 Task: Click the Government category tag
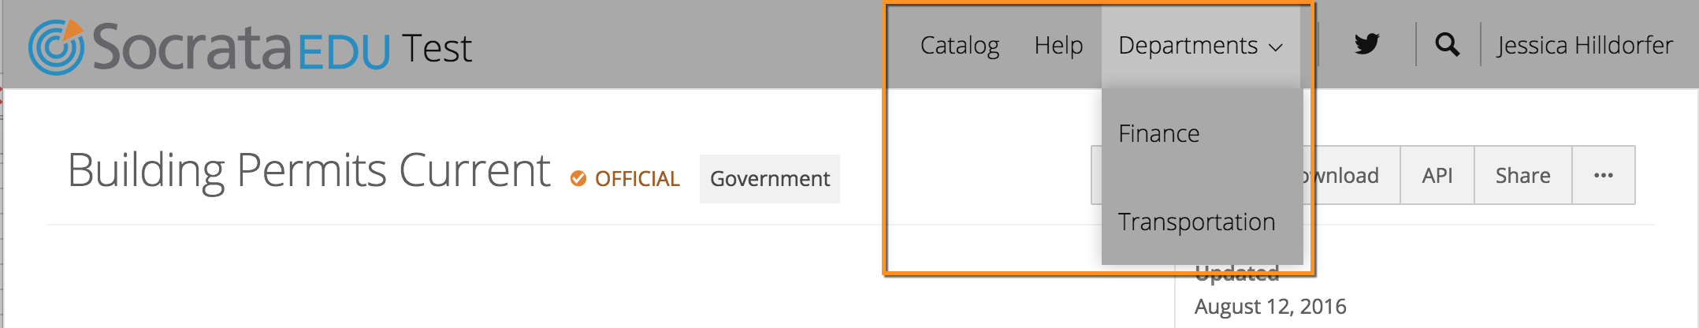pos(770,179)
